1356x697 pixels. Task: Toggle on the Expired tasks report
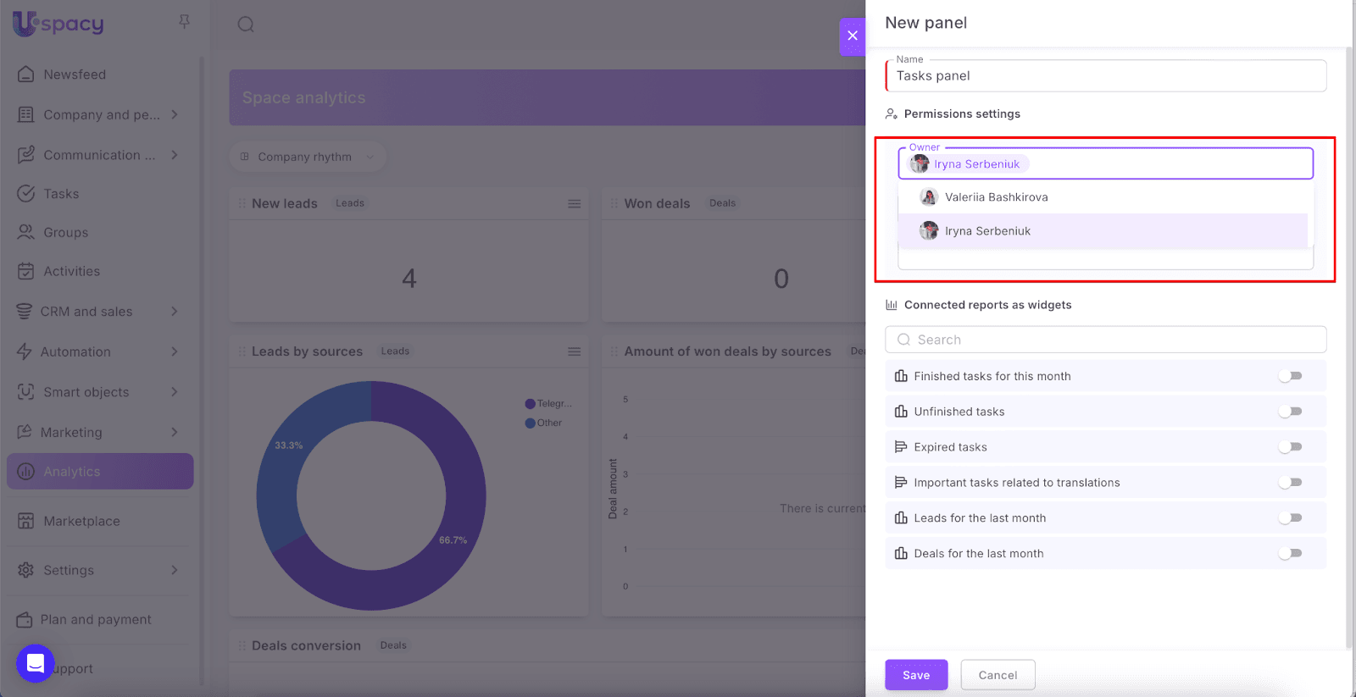(x=1290, y=447)
